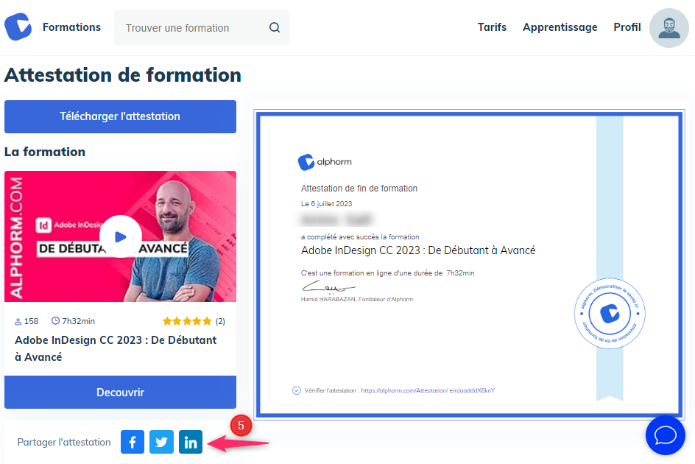Click the certificate course title text

(418, 250)
